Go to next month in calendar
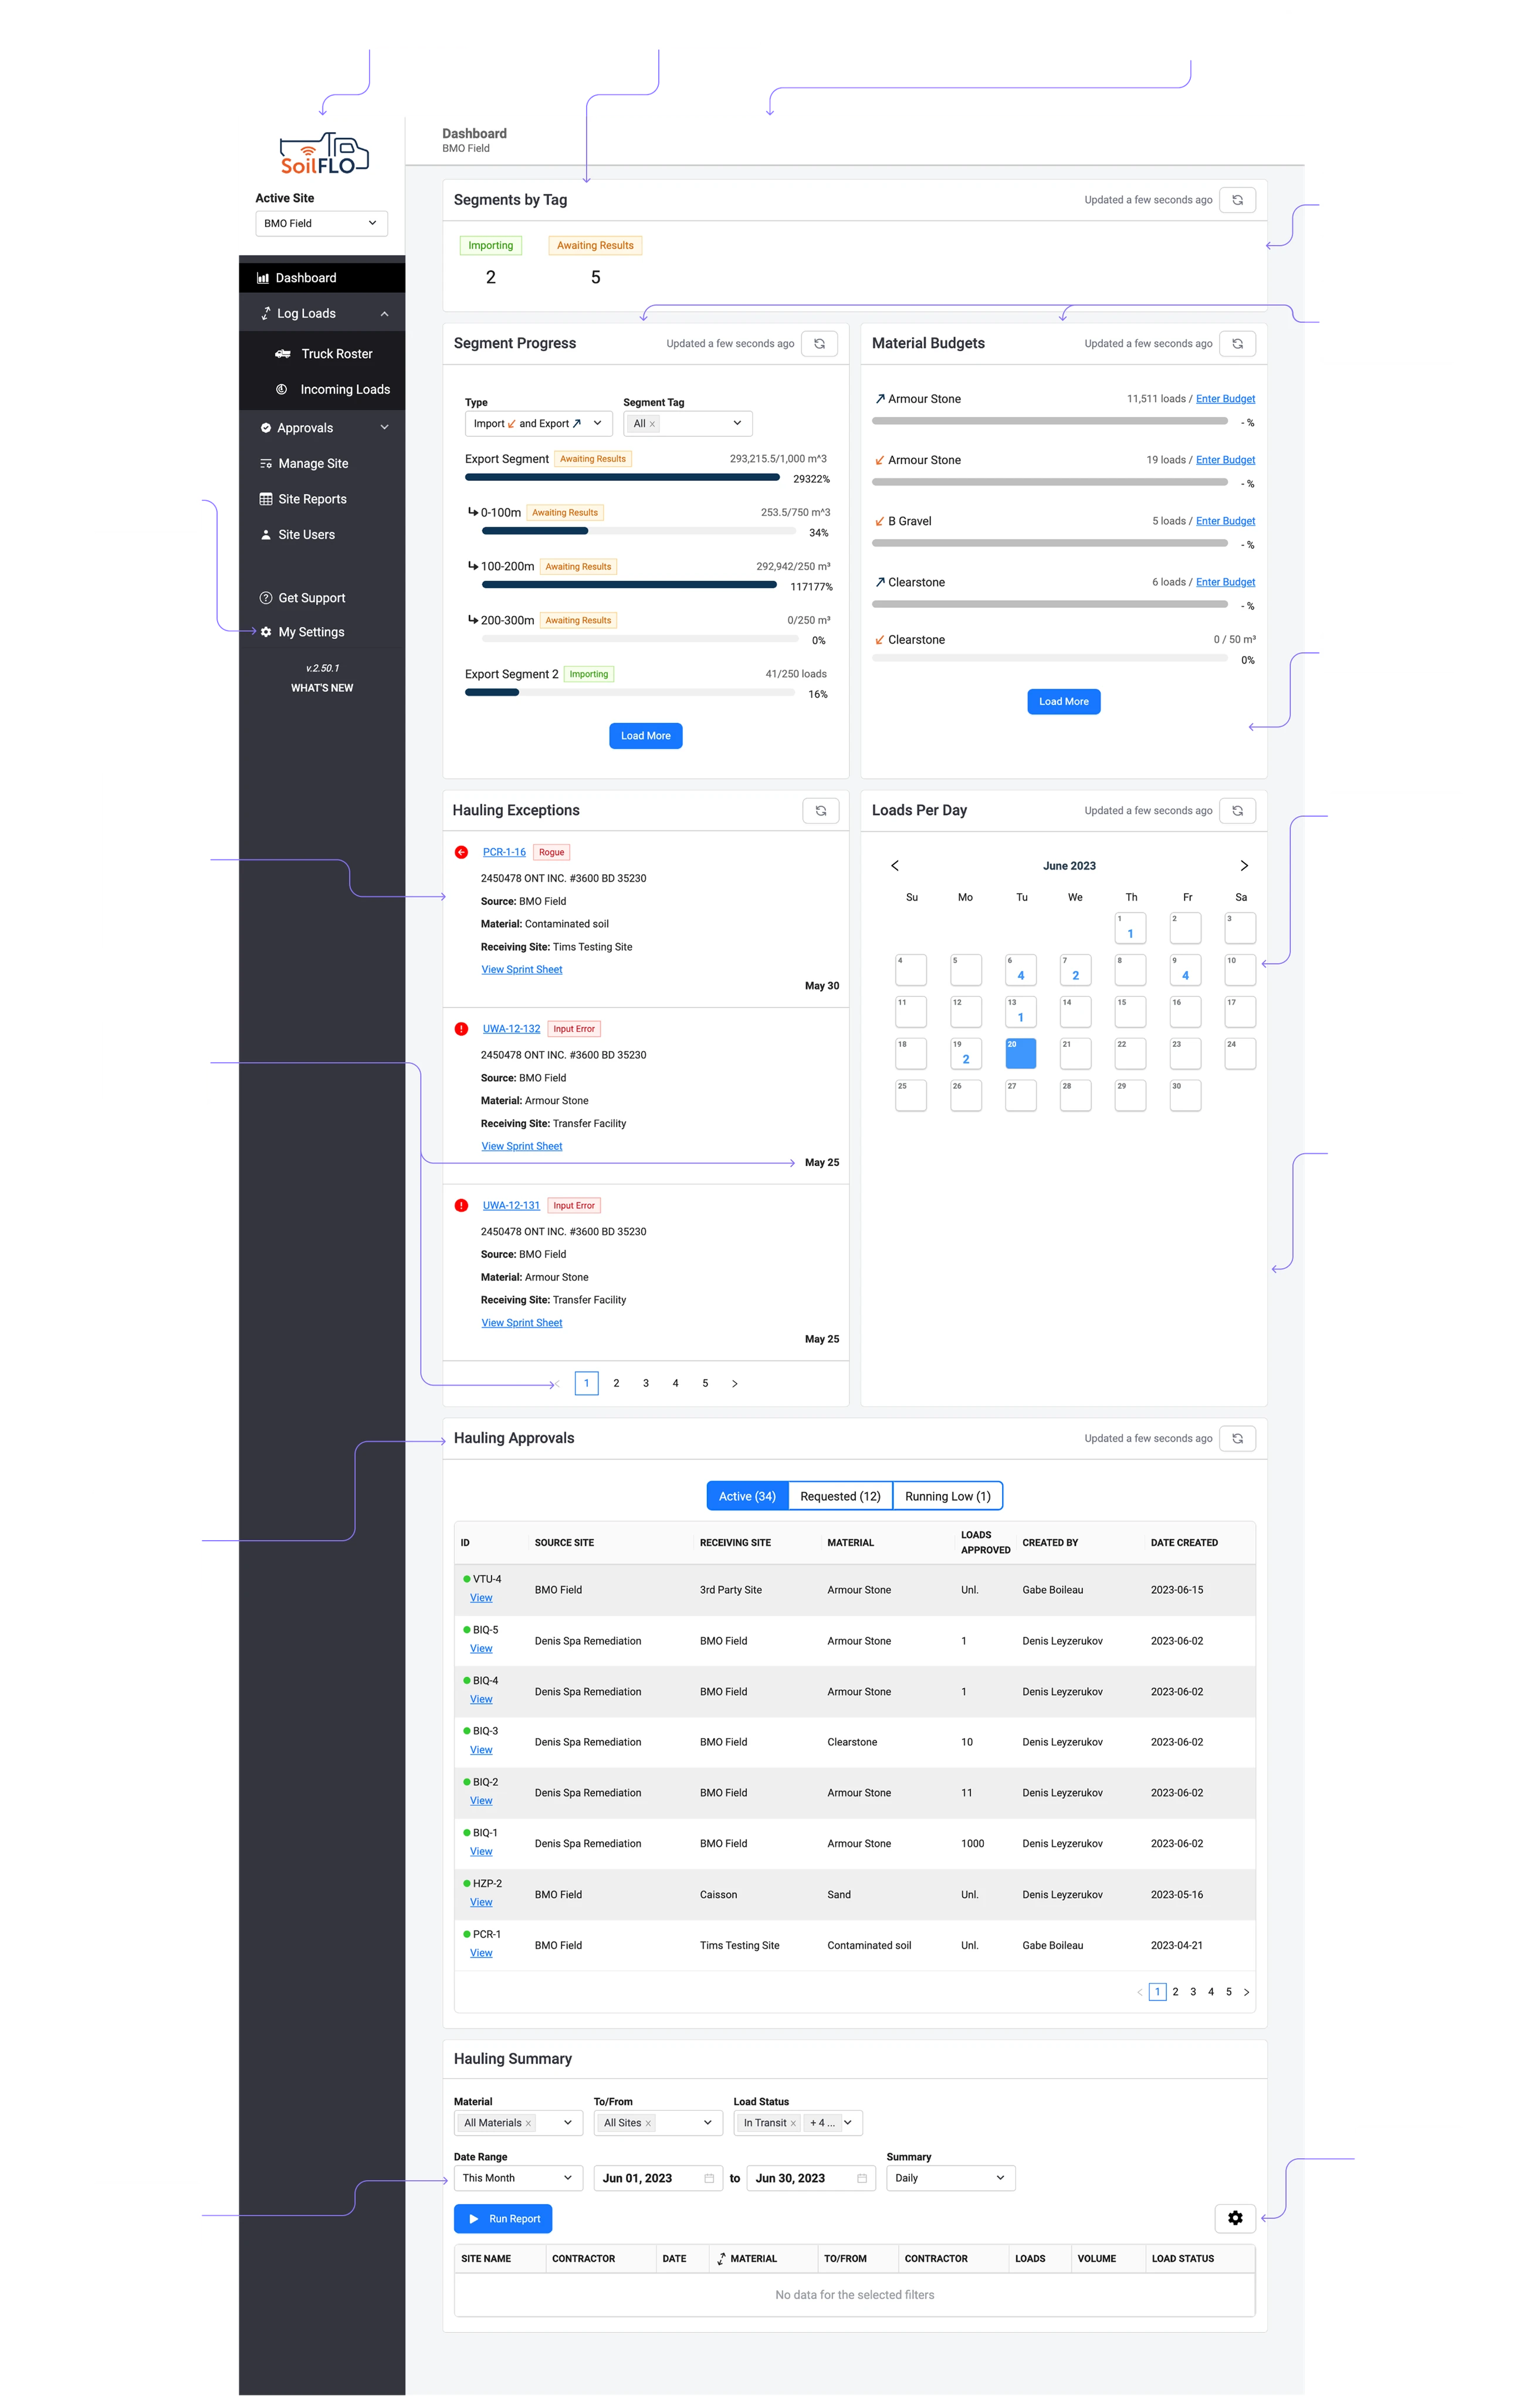 point(1244,865)
